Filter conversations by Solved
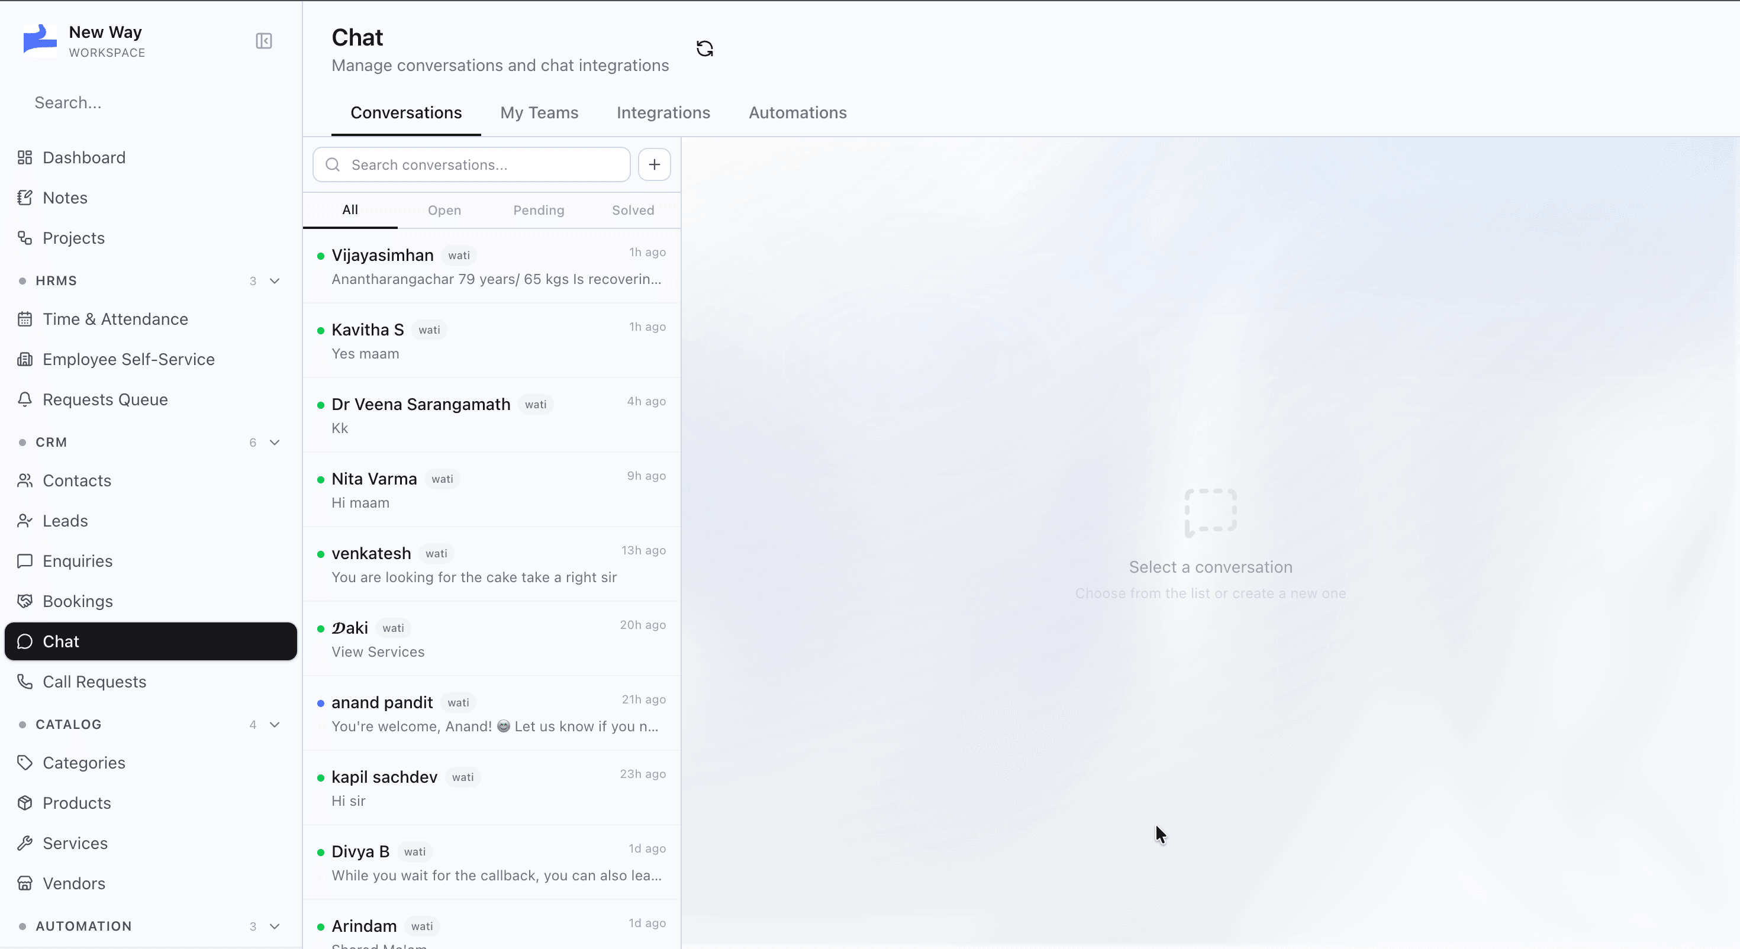The height and width of the screenshot is (949, 1740). coord(633,210)
